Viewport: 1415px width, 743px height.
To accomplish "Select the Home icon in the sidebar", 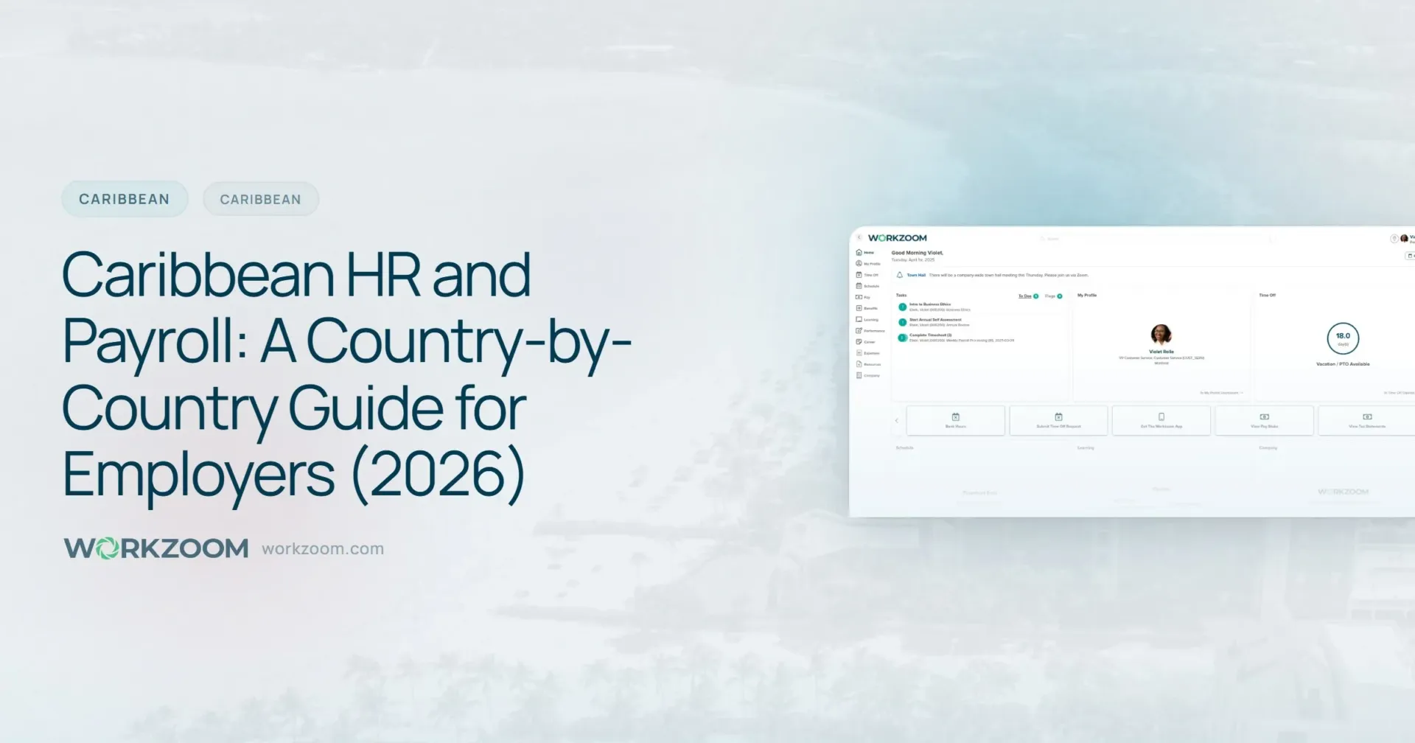I will [x=859, y=253].
